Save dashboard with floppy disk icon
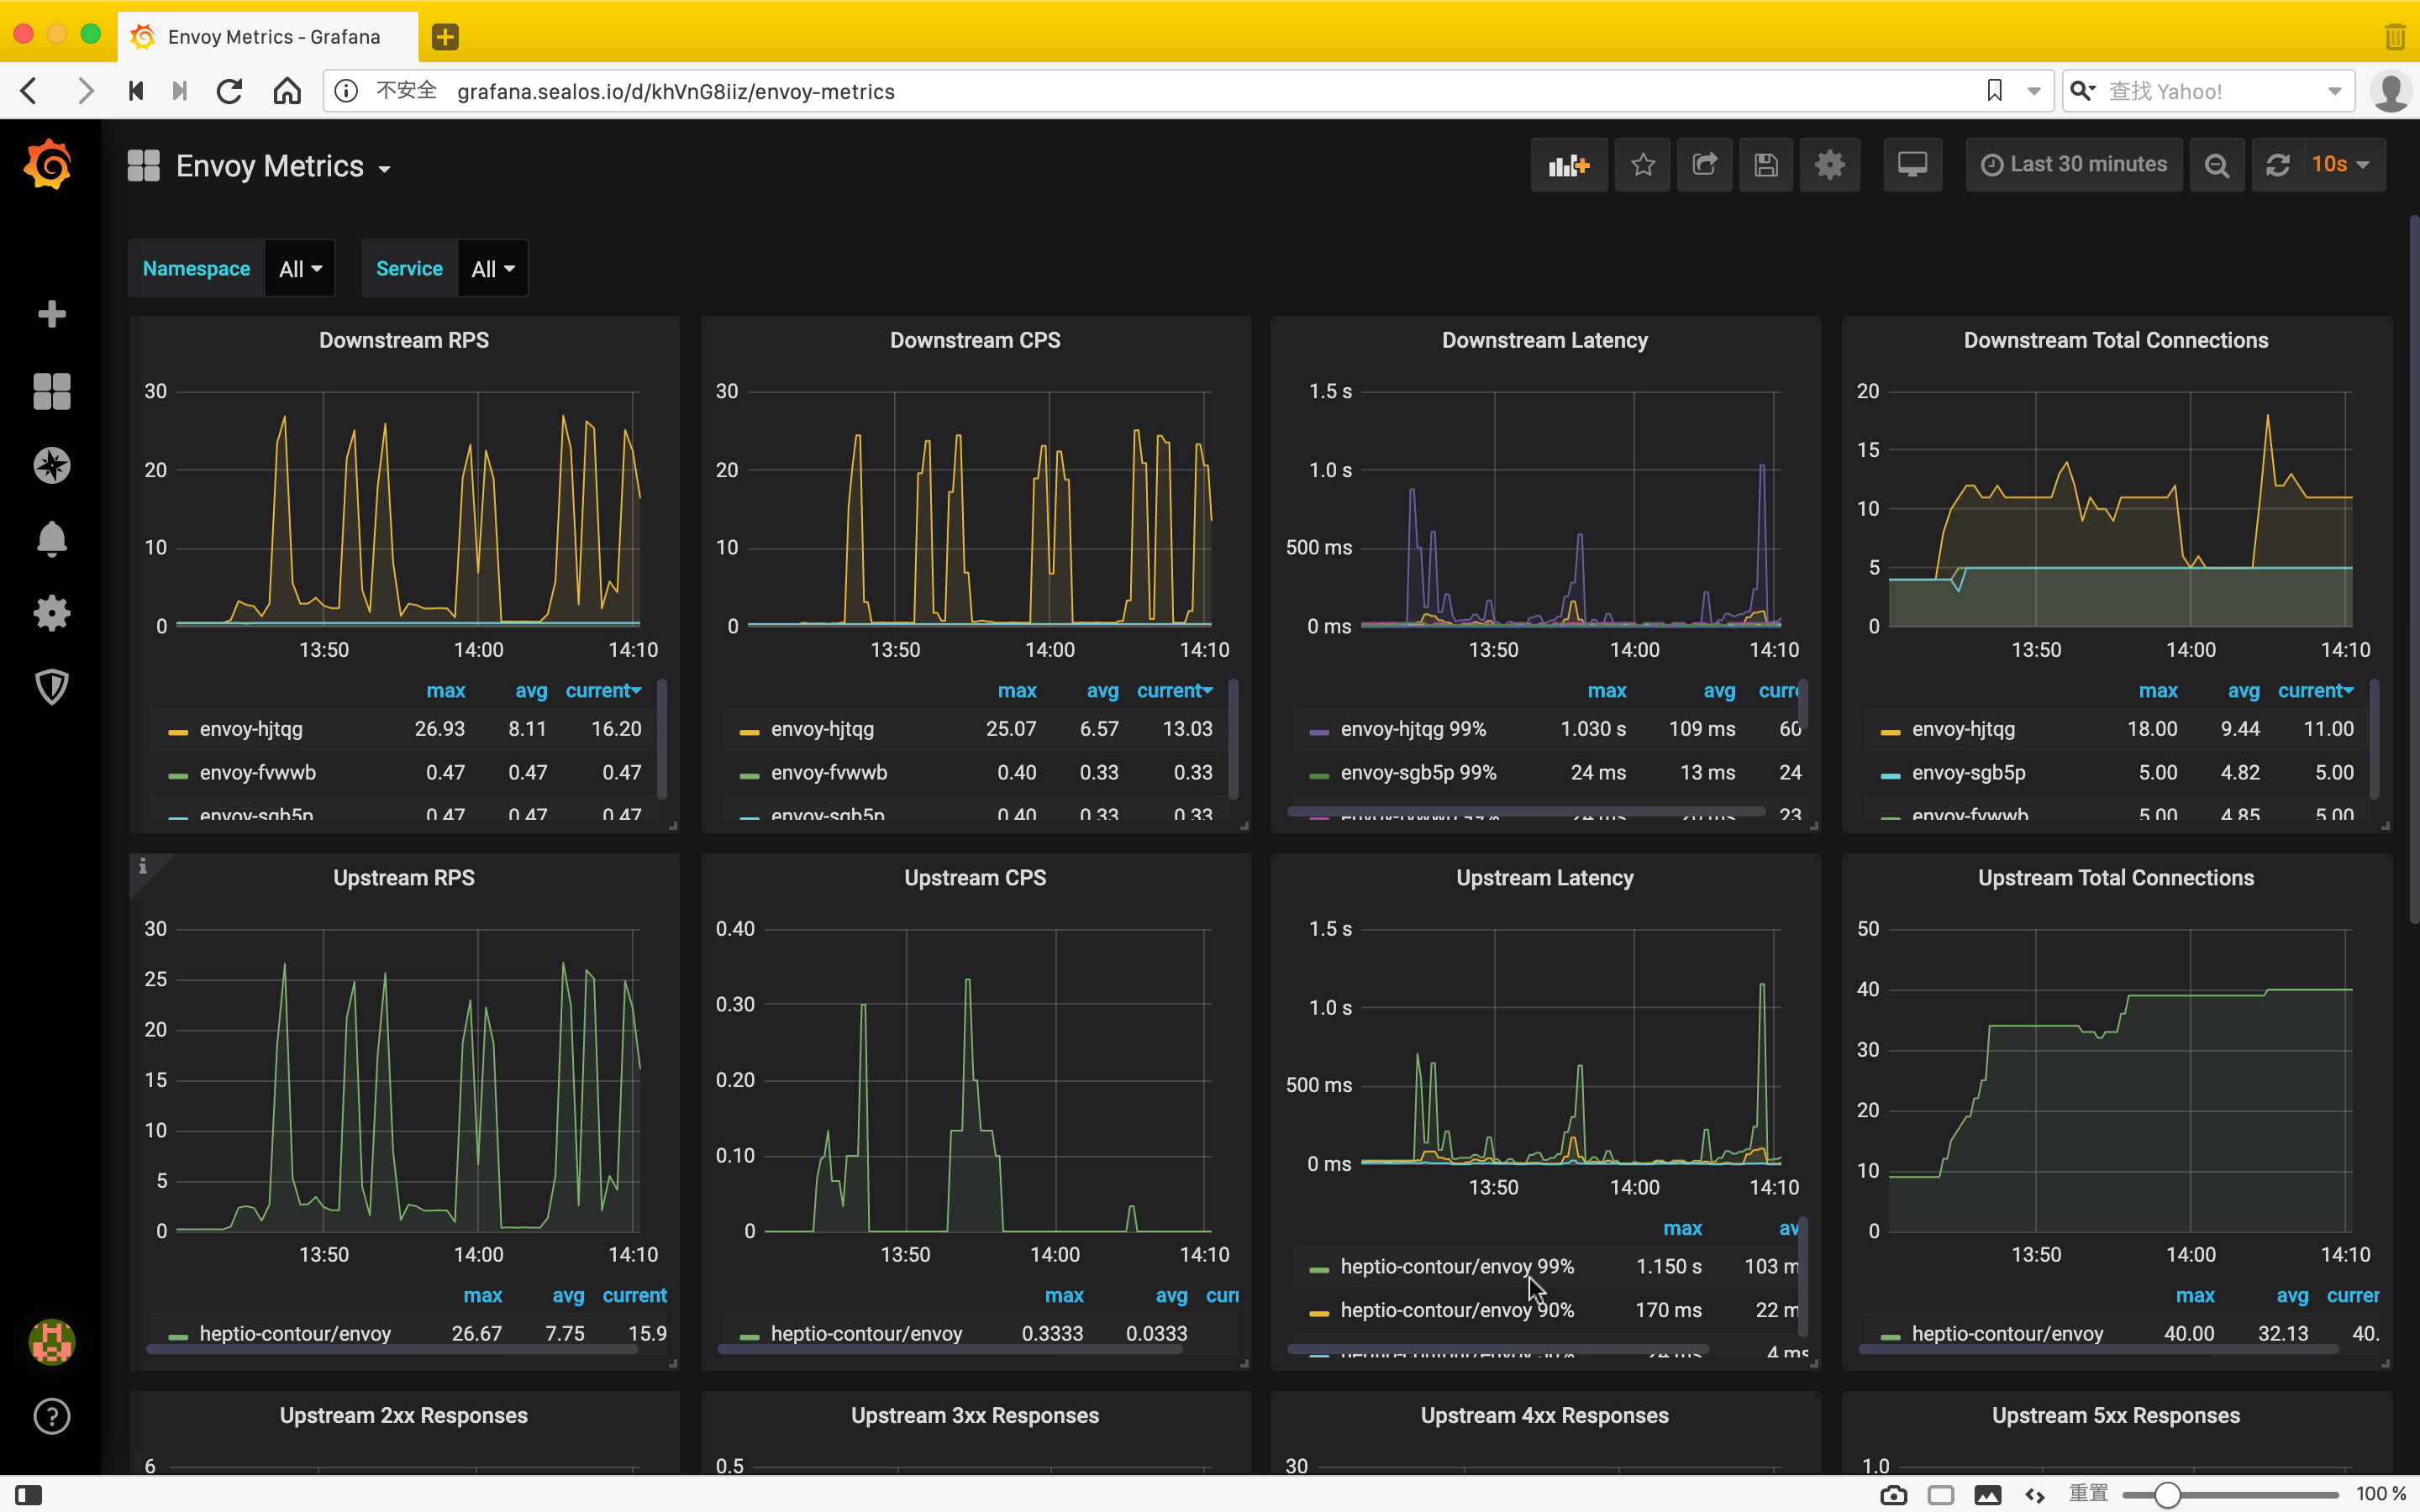 pyautogui.click(x=1766, y=165)
